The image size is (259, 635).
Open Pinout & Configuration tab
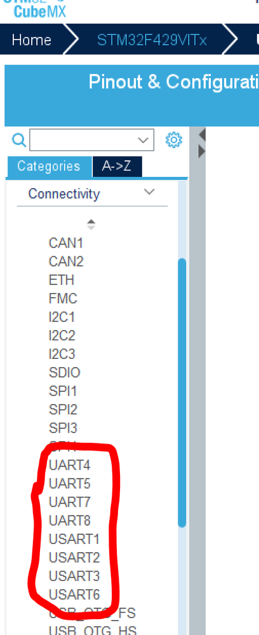click(174, 82)
